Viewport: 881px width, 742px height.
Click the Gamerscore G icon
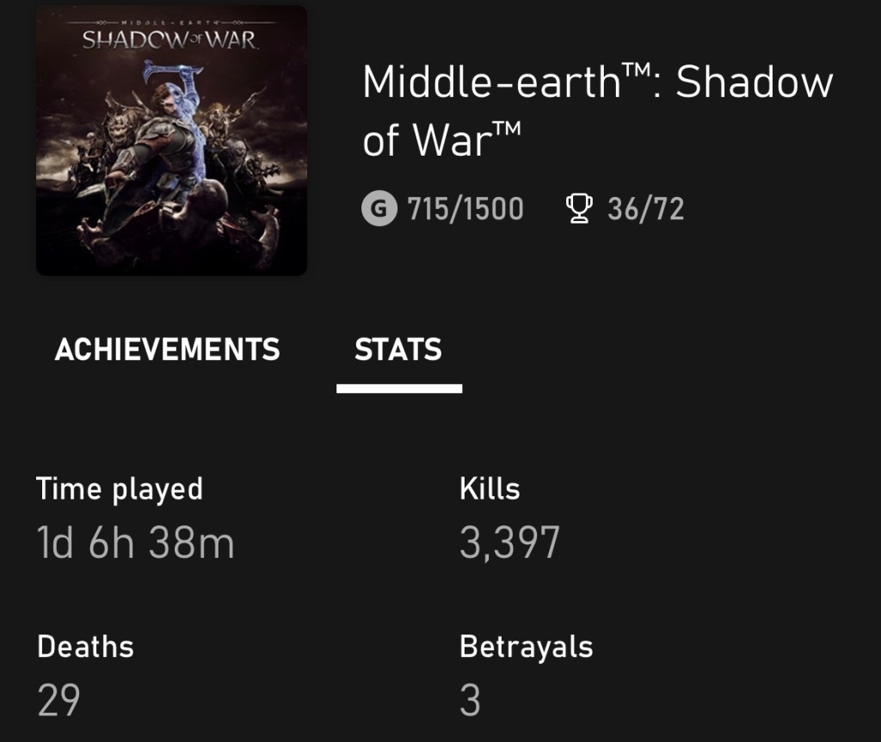click(379, 209)
